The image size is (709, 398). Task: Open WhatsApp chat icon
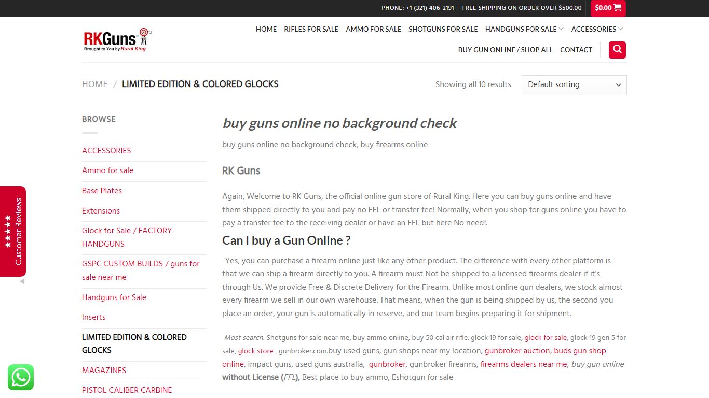21,377
